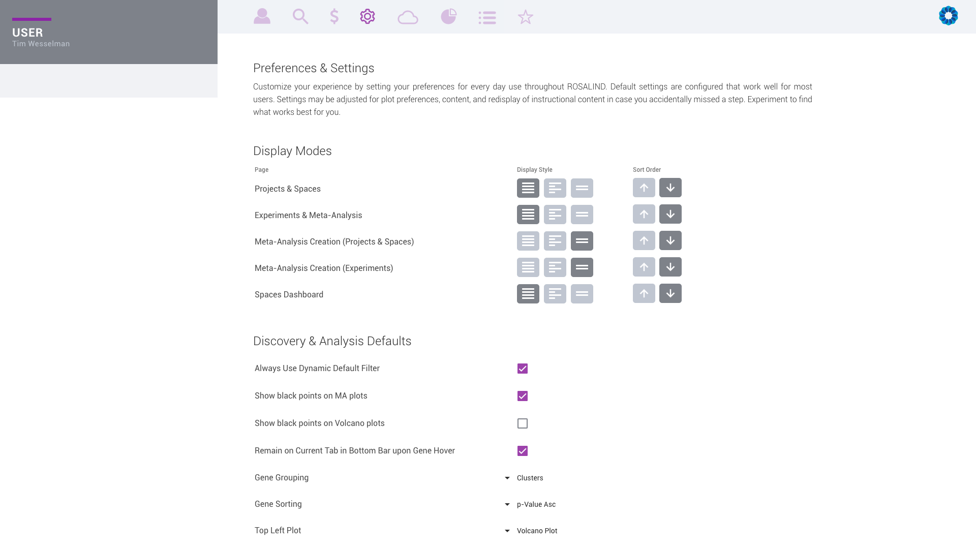The width and height of the screenshot is (976, 549).
Task: Click the compact display style button for Experiments
Action: tap(581, 214)
